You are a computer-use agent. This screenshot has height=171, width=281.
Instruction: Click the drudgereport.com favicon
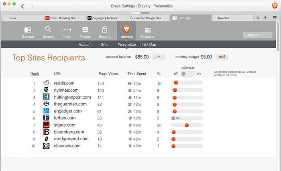pos(46,139)
